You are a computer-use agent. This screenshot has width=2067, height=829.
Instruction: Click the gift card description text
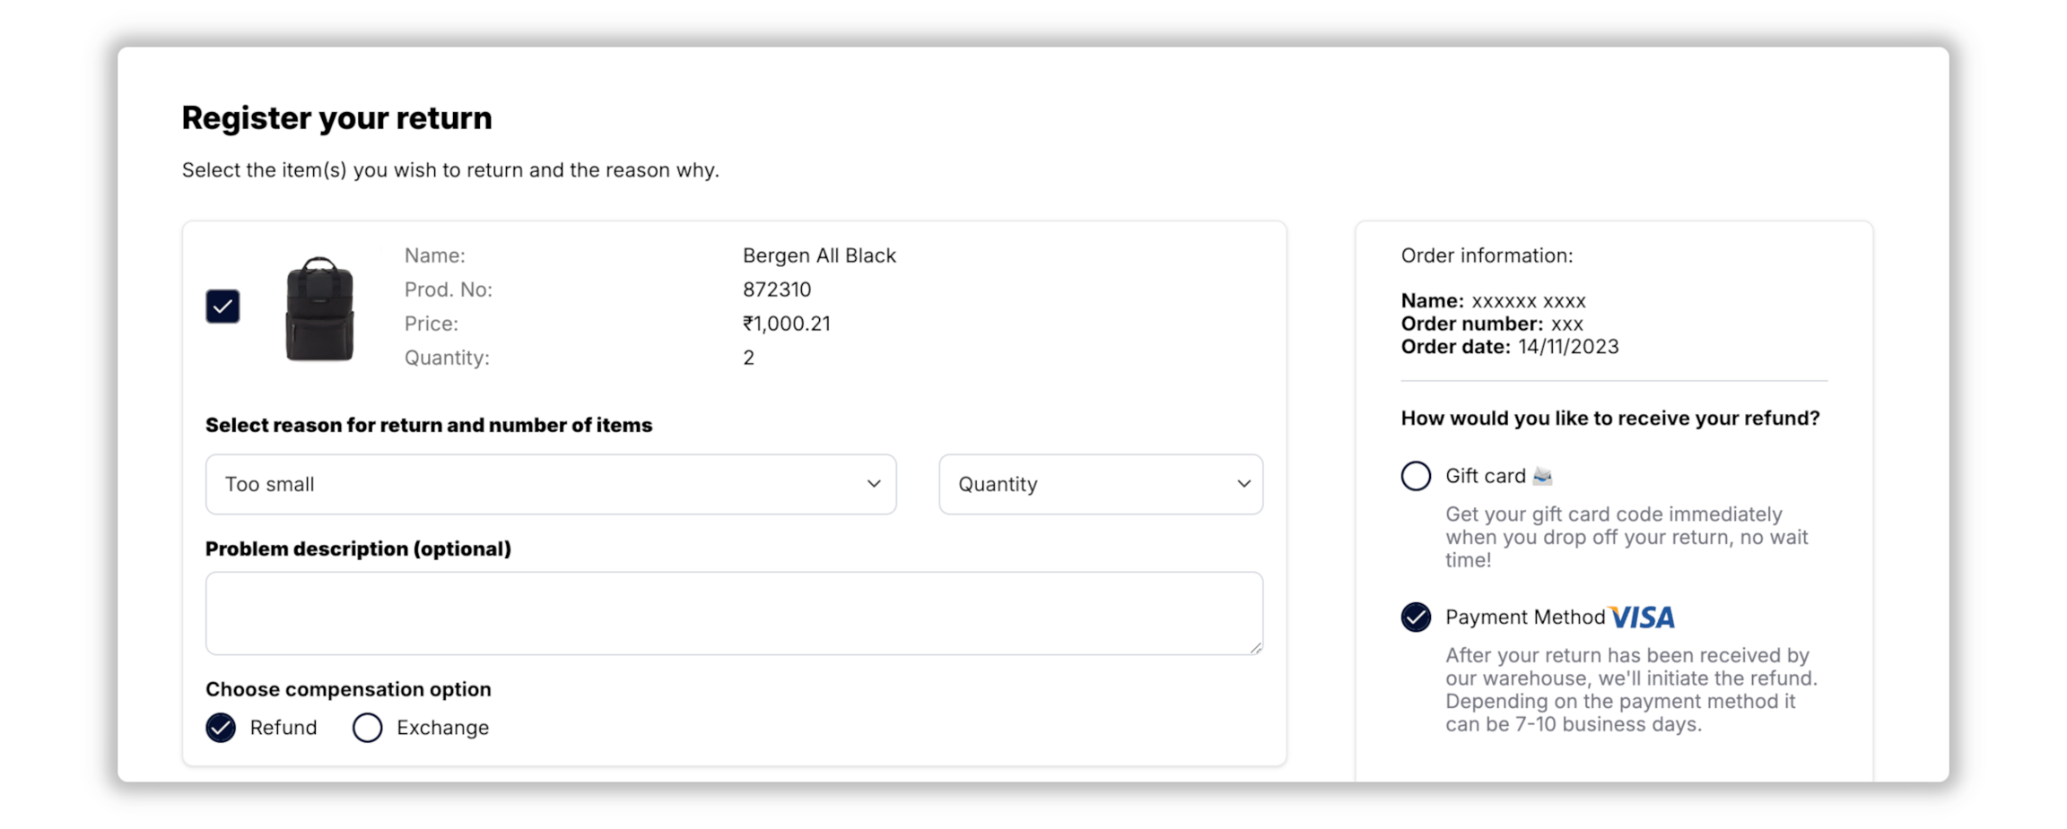coord(1626,537)
